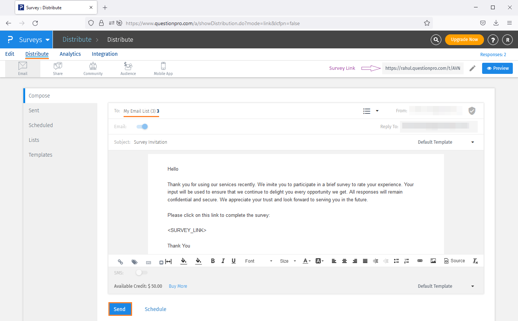This screenshot has width=518, height=321.
Task: Click the Community distribution icon
Action: [93, 68]
